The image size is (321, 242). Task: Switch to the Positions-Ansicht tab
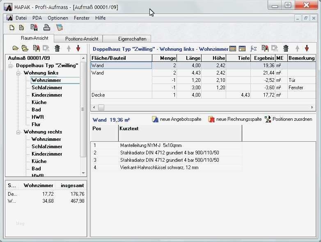coord(81,38)
